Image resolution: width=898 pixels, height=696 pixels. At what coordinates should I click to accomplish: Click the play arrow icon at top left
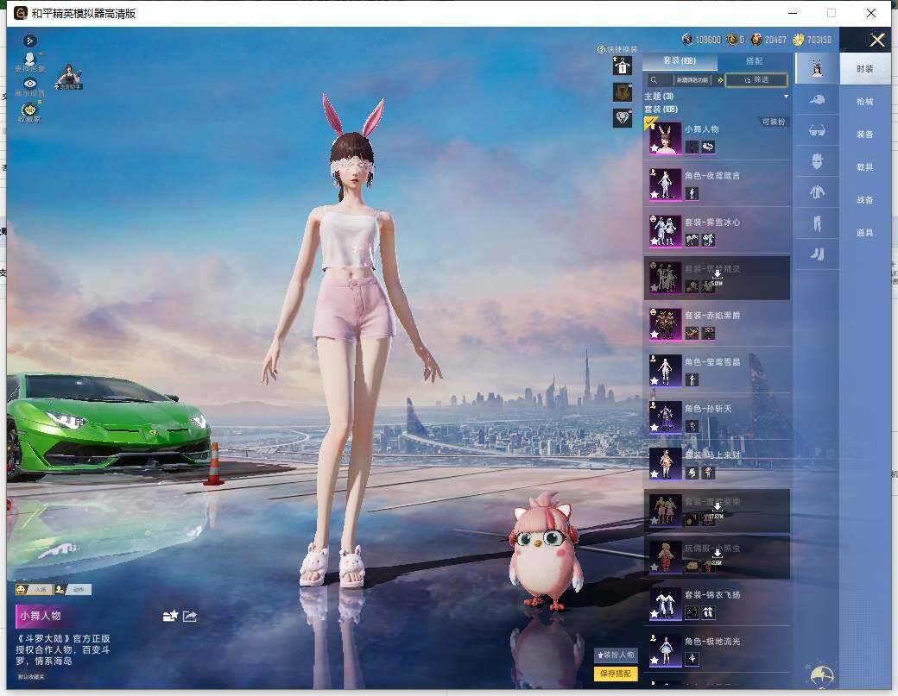(29, 41)
